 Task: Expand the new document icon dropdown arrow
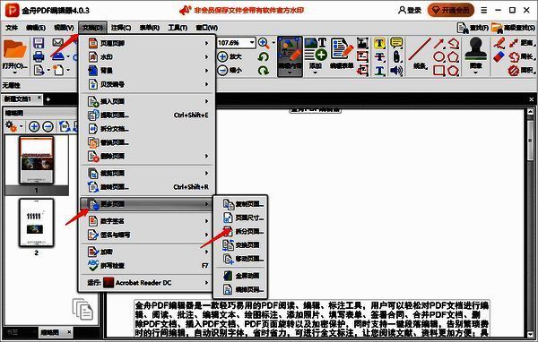(x=68, y=70)
